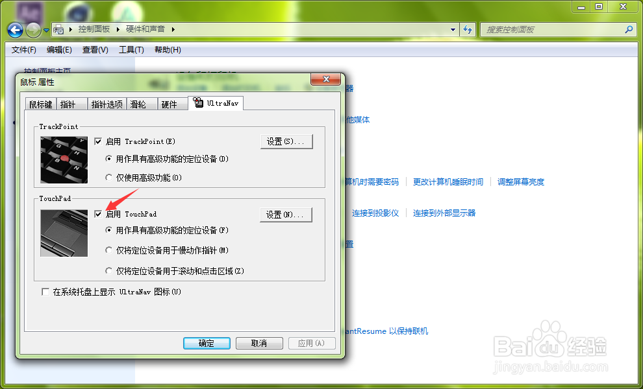Open the 工具(T) menu
Image resolution: width=643 pixels, height=389 pixels.
[131, 49]
